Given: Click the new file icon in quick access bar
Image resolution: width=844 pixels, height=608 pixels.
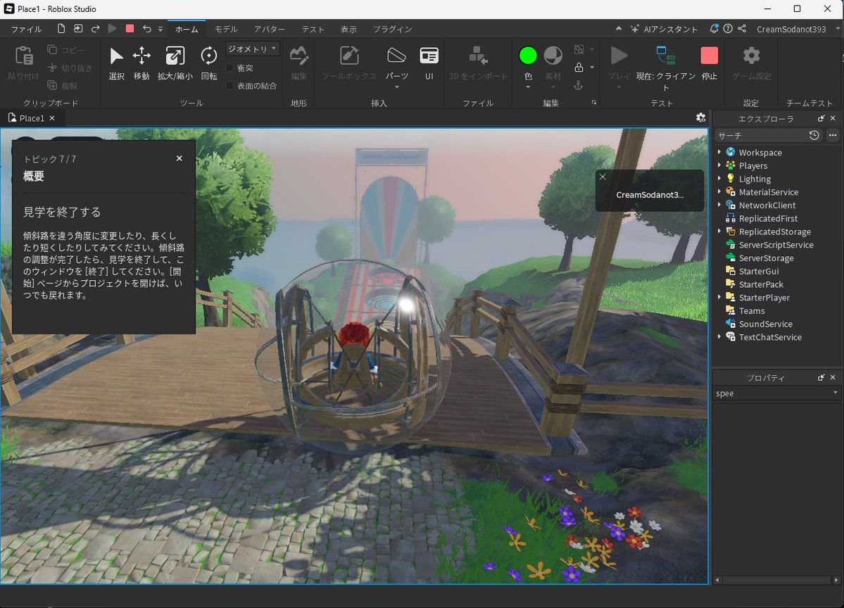Looking at the screenshot, I should 61,29.
